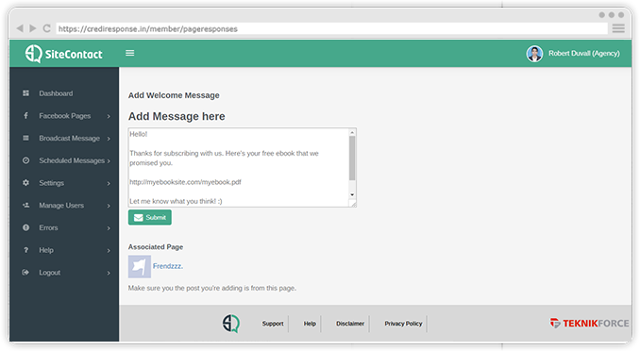Screen dimensions: 640x351
Task: Click the 'Associated Page' label
Action: (156, 247)
